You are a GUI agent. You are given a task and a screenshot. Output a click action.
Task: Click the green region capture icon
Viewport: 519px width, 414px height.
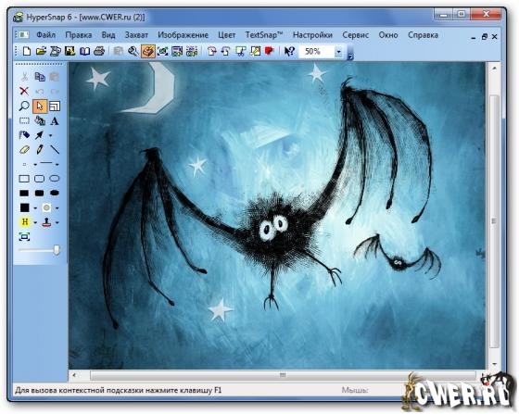click(162, 51)
